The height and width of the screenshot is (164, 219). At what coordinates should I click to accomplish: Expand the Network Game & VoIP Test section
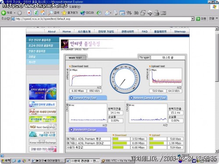click(148, 98)
